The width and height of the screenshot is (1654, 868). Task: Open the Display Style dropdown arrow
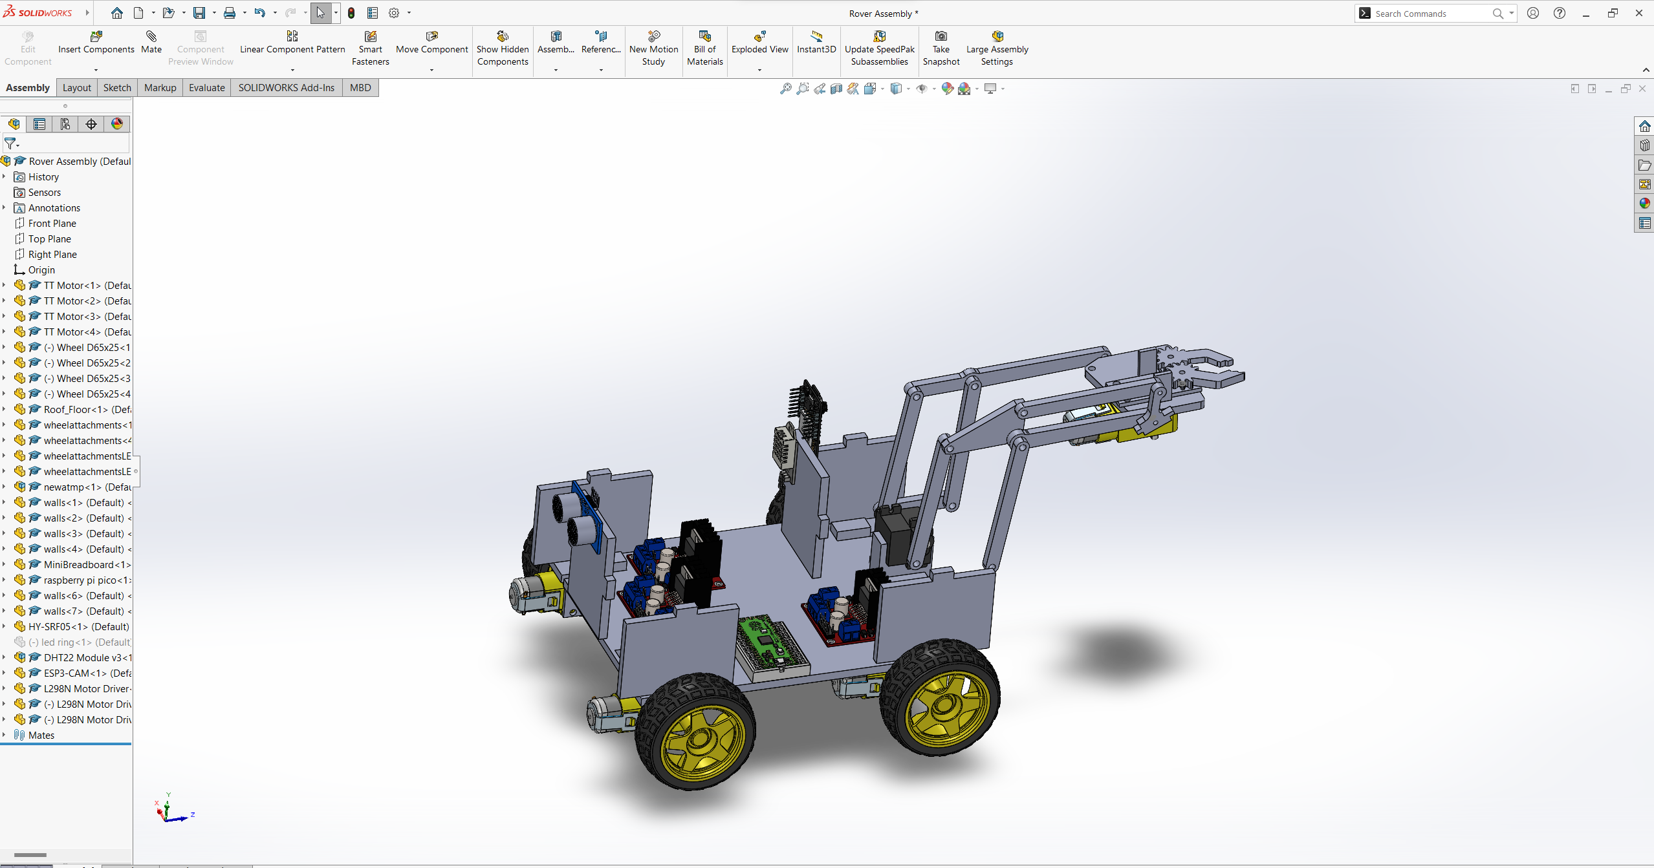908,89
